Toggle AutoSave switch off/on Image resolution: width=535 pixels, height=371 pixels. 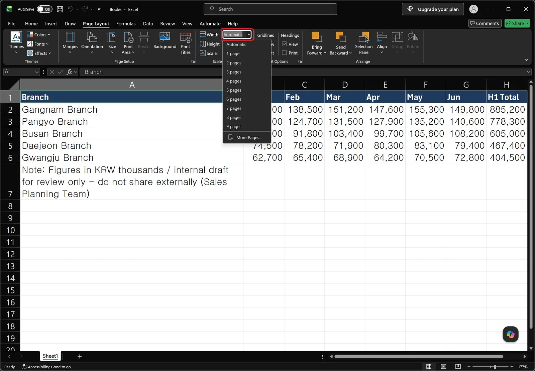pyautogui.click(x=44, y=9)
